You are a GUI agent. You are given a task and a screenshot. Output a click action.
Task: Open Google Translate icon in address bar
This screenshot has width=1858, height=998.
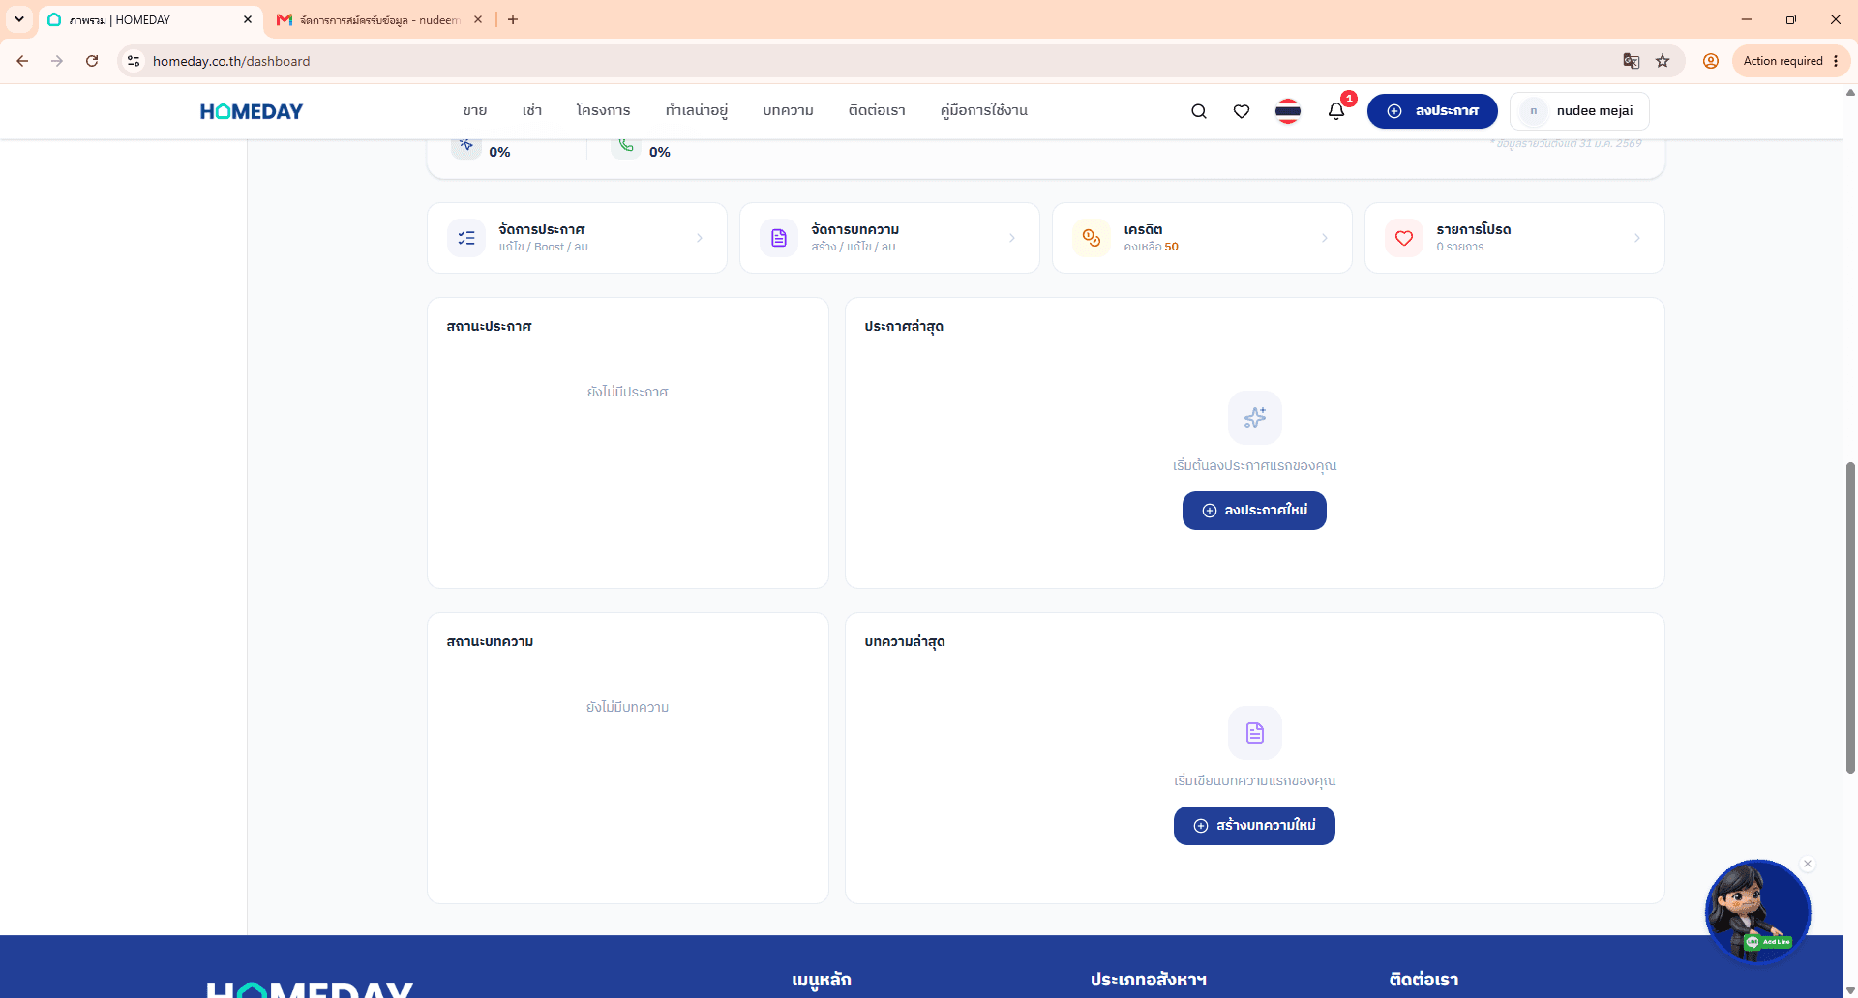click(x=1632, y=61)
